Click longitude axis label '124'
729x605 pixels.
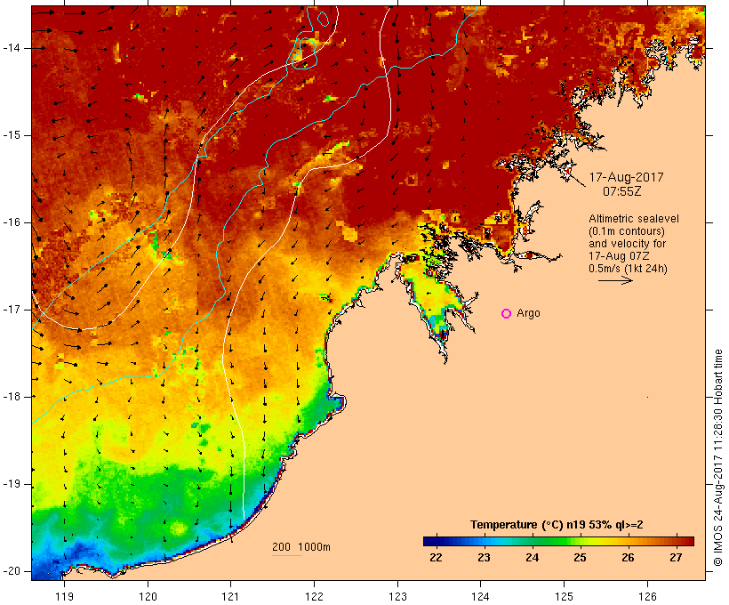[x=481, y=596]
